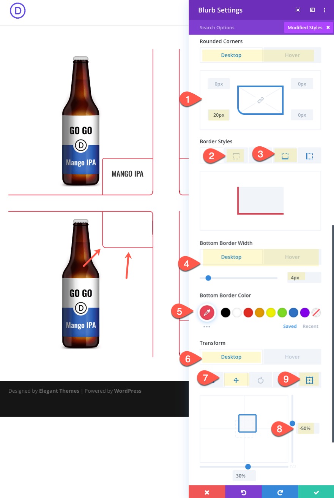Pick the white color swatch
Screen dimensions: 334x498
[x=237, y=313]
